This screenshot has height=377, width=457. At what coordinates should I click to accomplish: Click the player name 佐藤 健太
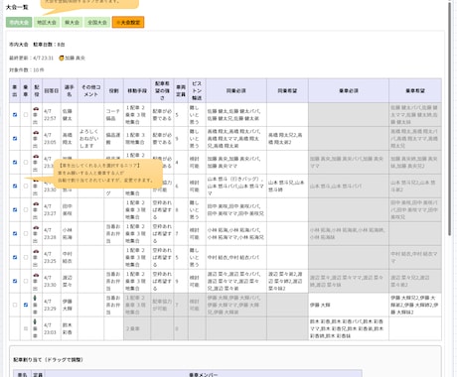[68, 115]
